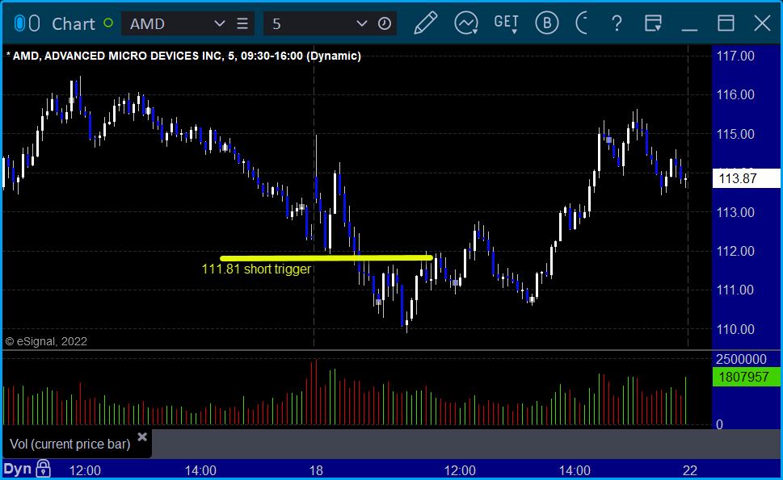Click the green 1807957 volume value

tap(746, 377)
